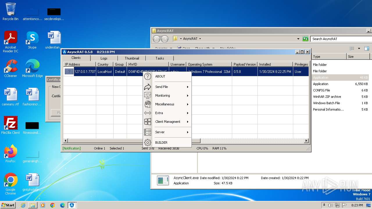
Task: Switch to the Logs tab
Action: pos(104,58)
